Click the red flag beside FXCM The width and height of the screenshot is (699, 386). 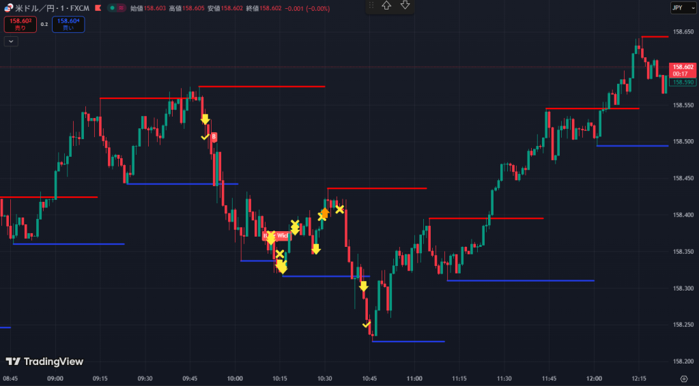[x=99, y=8]
